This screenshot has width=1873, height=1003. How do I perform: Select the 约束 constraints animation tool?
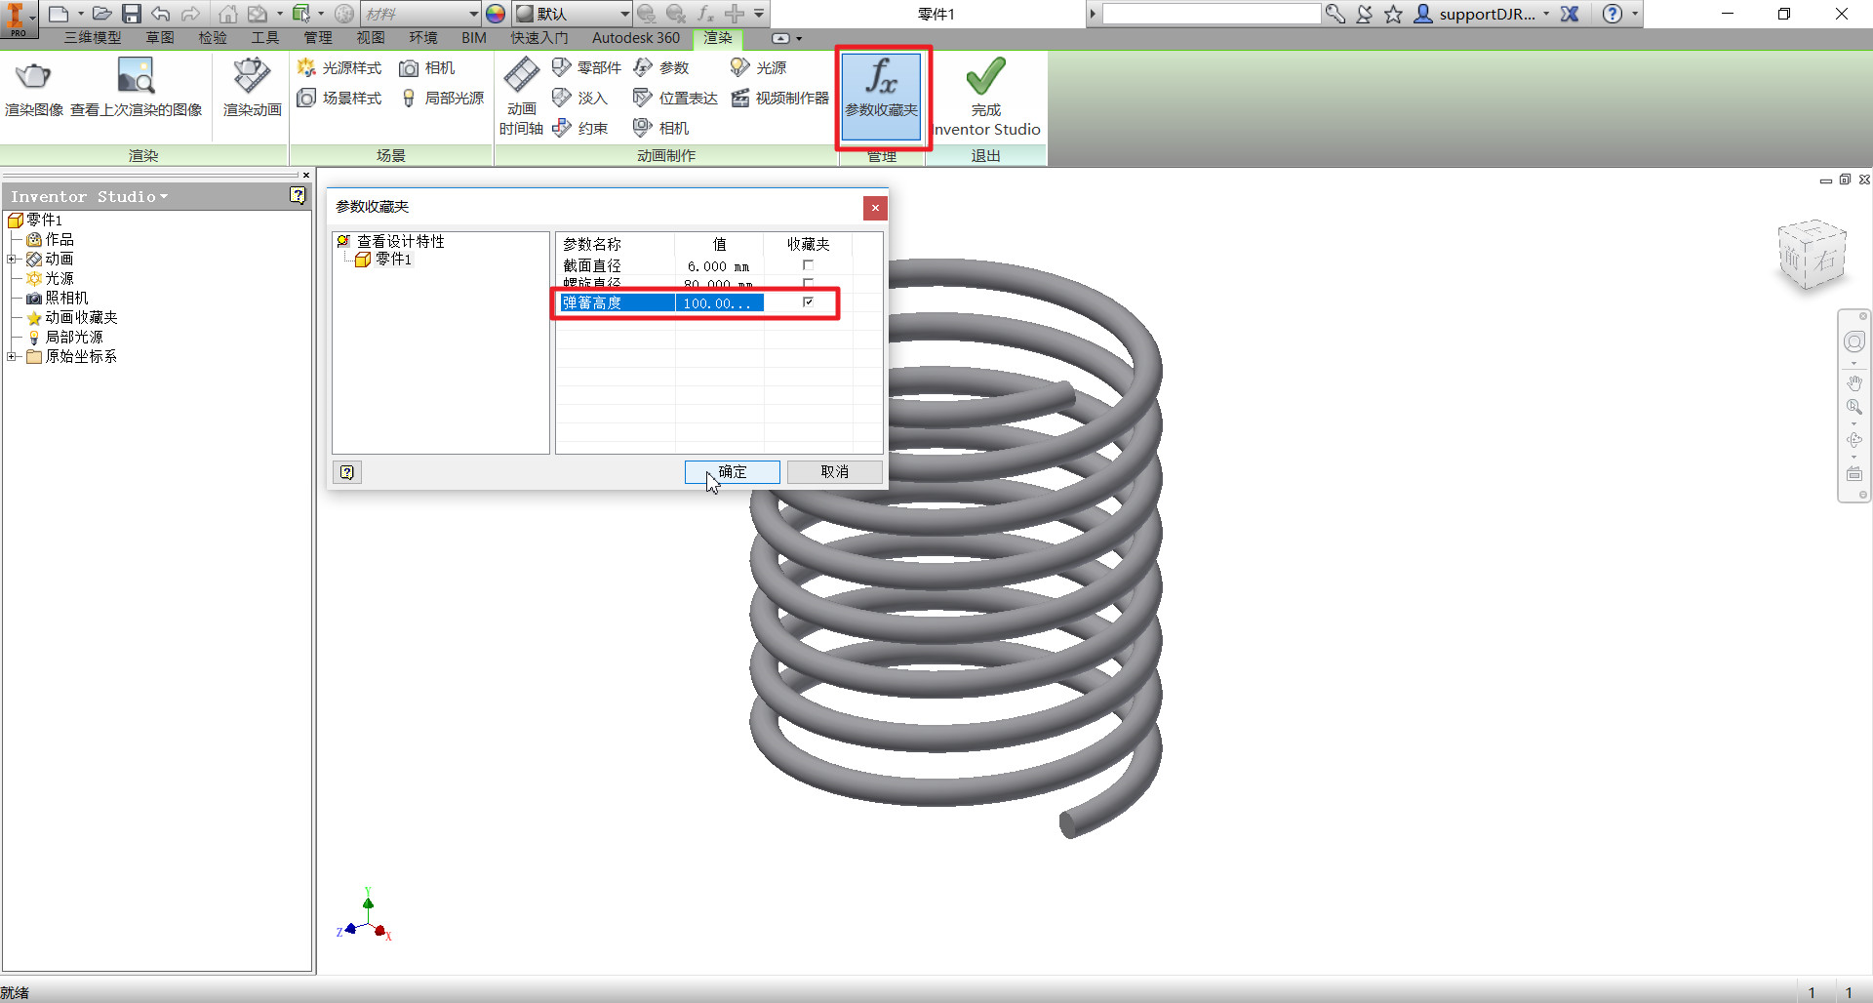click(x=579, y=128)
